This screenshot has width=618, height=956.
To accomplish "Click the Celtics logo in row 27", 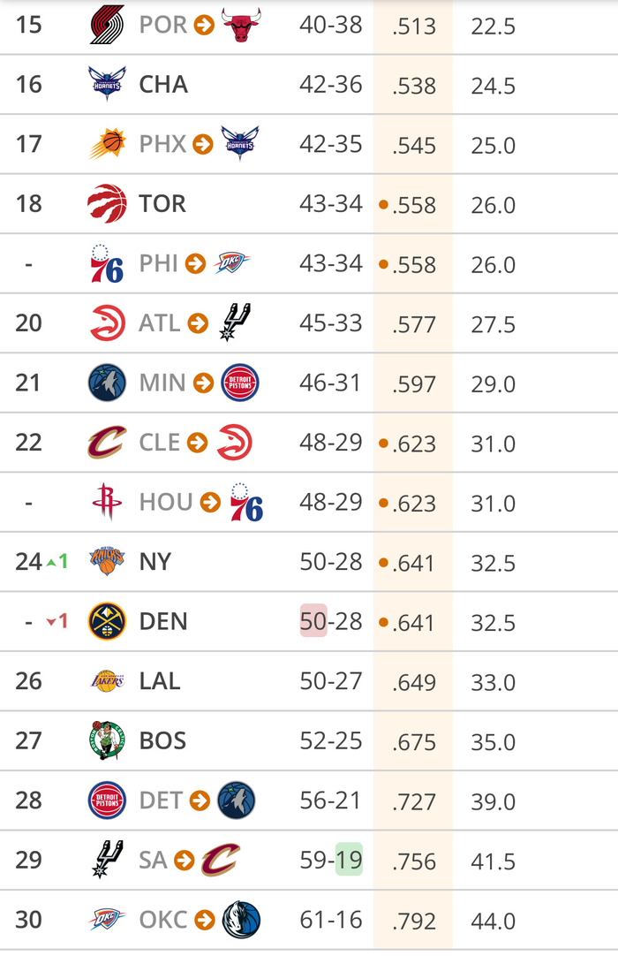I will point(107,740).
